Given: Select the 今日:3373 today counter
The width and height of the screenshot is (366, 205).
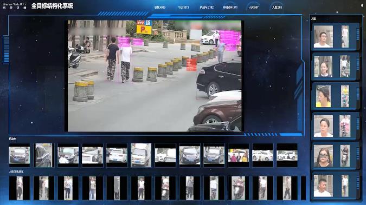Looking at the screenshot, I should point(183,8).
